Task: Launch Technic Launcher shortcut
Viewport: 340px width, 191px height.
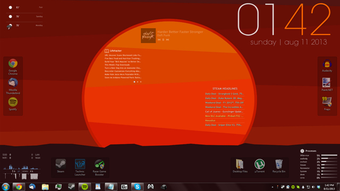Action: point(80,167)
